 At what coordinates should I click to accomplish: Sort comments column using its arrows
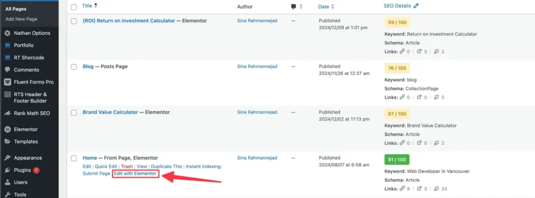[x=301, y=6]
